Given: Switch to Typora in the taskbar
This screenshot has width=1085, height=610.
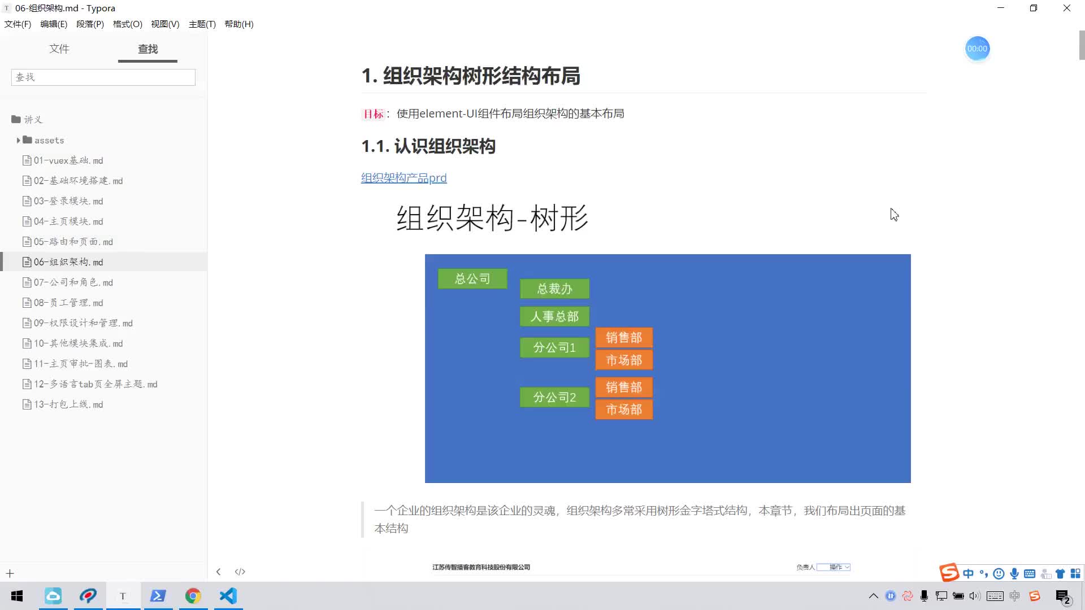Looking at the screenshot, I should tap(123, 596).
